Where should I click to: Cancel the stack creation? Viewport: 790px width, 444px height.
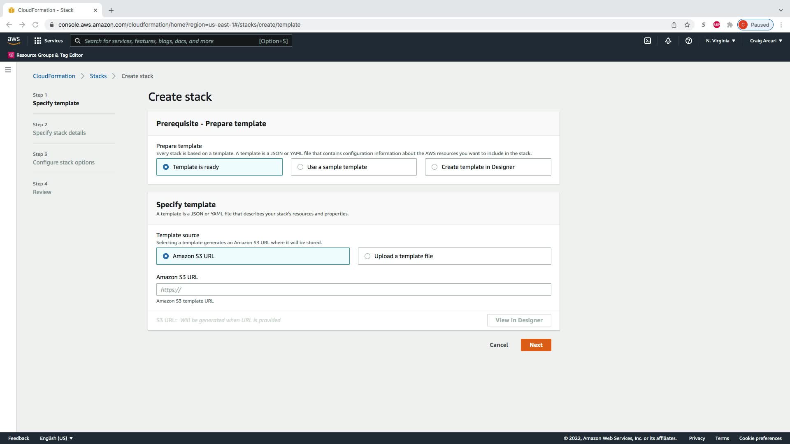click(x=499, y=345)
